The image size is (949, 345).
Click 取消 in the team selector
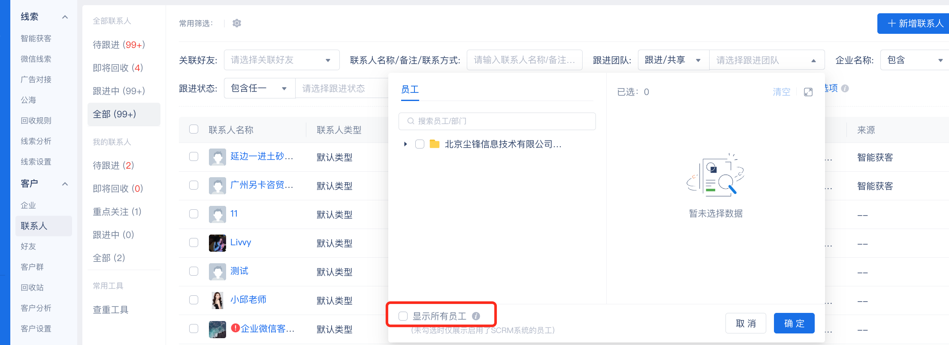746,323
